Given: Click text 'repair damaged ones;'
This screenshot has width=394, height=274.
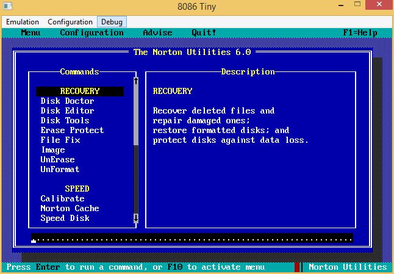Looking at the screenshot, I should pyautogui.click(x=201, y=121).
